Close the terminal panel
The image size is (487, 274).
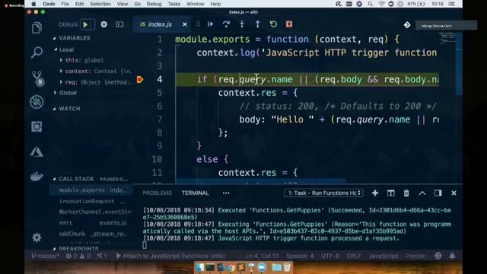click(454, 193)
